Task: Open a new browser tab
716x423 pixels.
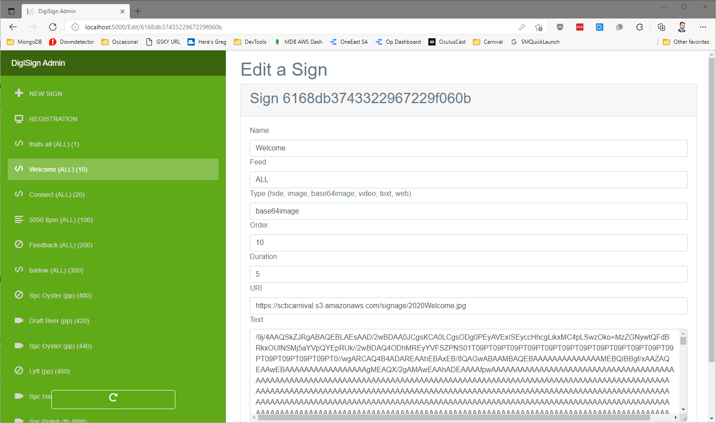Action: (x=138, y=11)
